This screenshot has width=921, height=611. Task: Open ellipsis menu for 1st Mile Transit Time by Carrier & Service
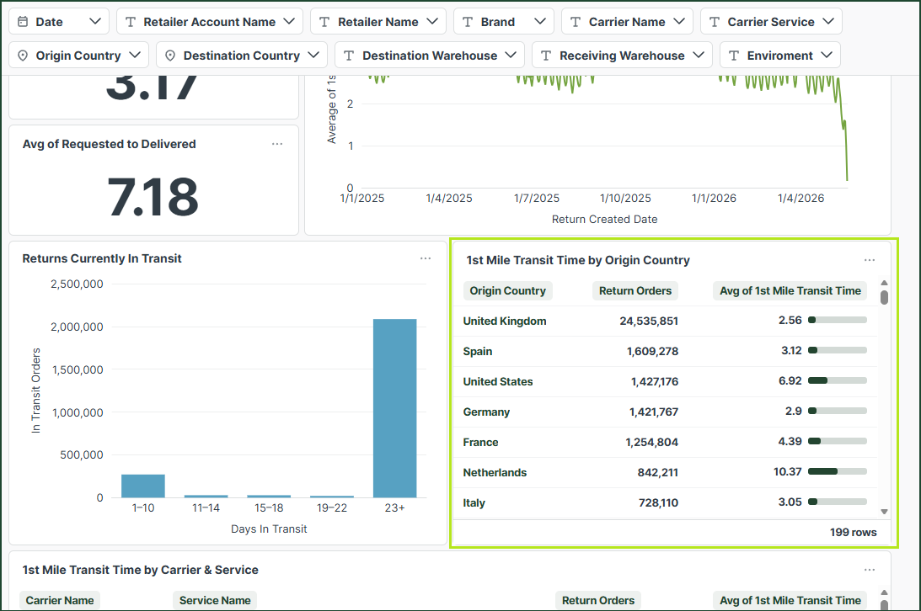point(870,570)
